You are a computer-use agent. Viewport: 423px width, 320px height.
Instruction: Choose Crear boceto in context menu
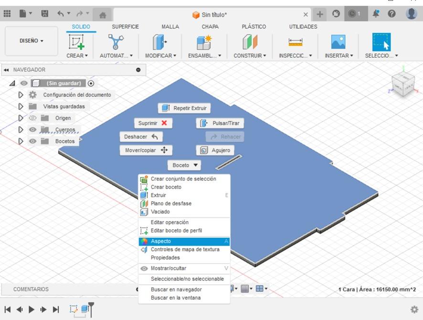point(184,187)
